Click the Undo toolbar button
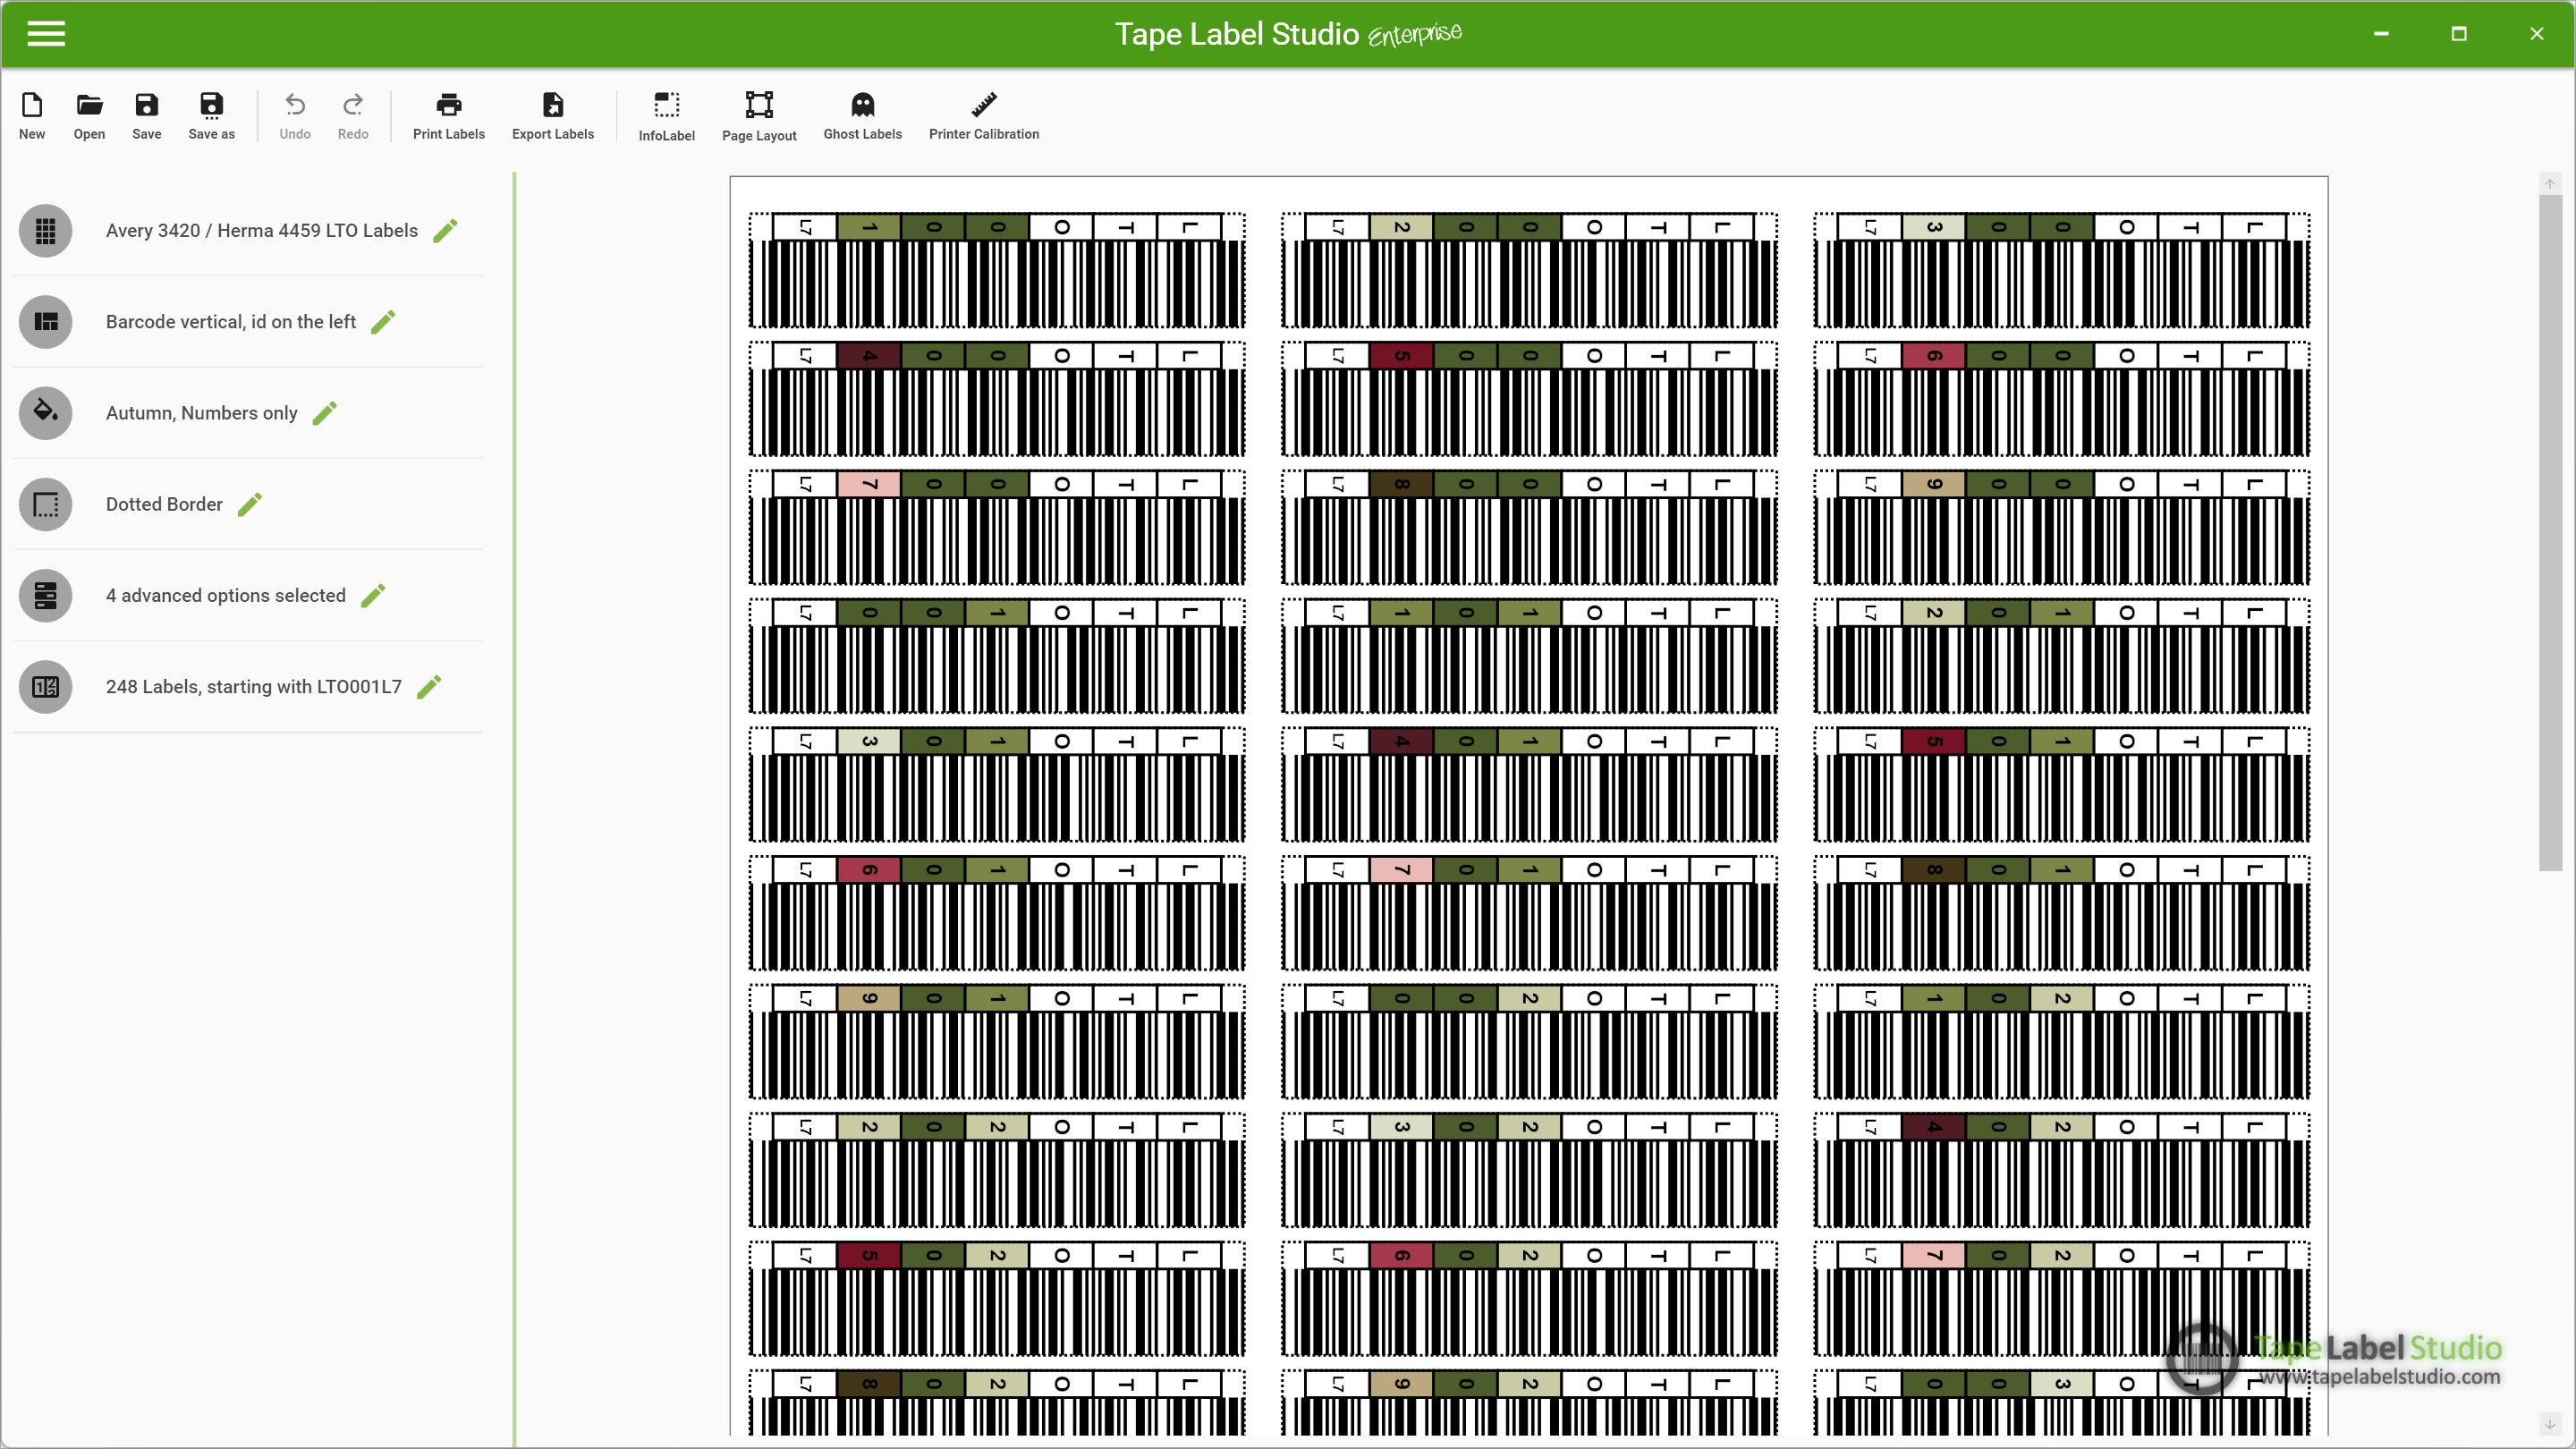Image resolution: width=2576 pixels, height=1449 pixels. [x=295, y=115]
